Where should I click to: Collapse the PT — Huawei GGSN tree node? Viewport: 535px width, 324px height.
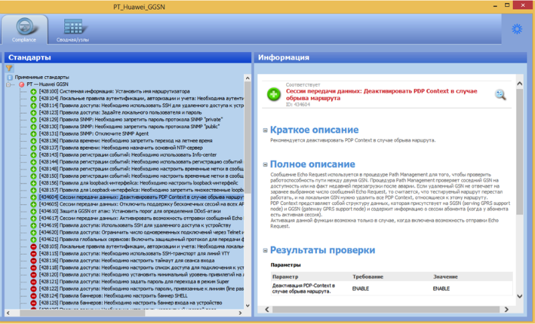pos(8,84)
